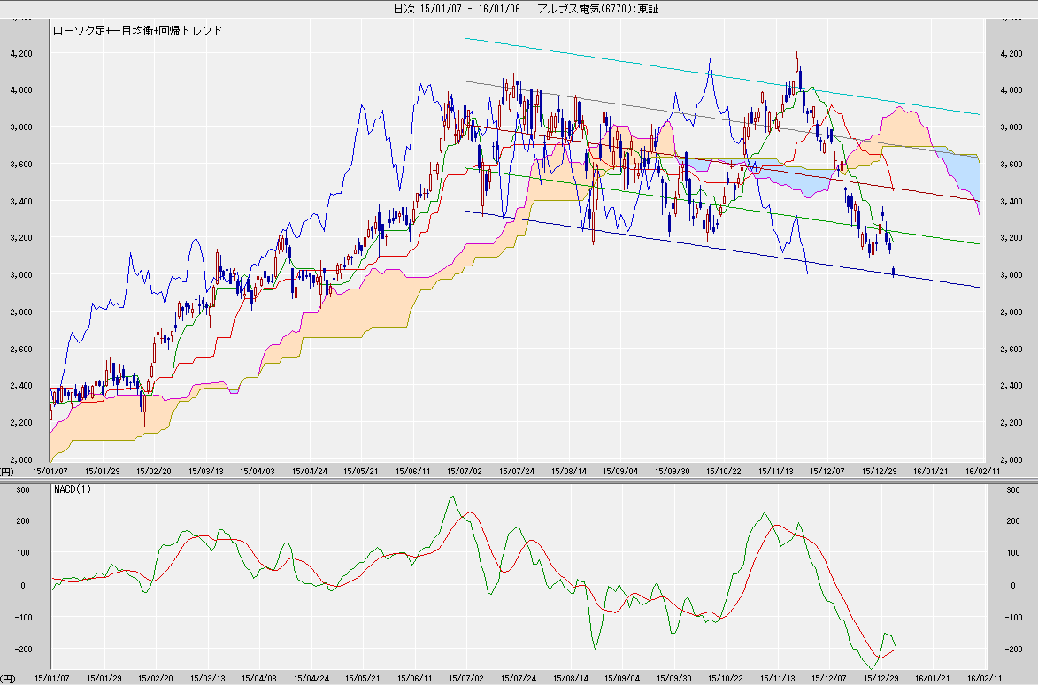Select the MACD(1) panel label
Viewport: 1038px width, 685px height.
[x=72, y=489]
